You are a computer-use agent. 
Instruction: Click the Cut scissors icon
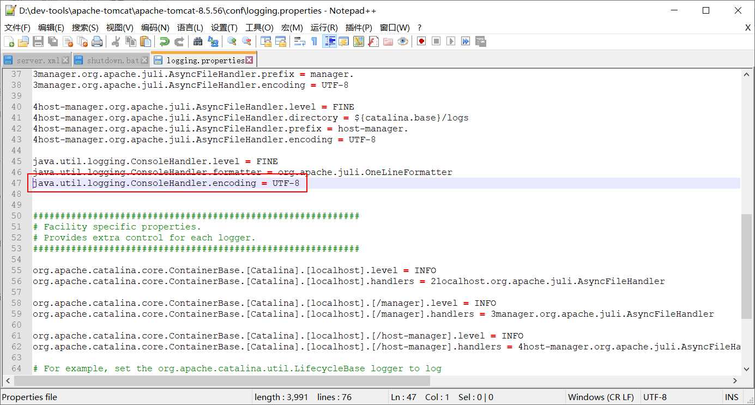point(116,41)
